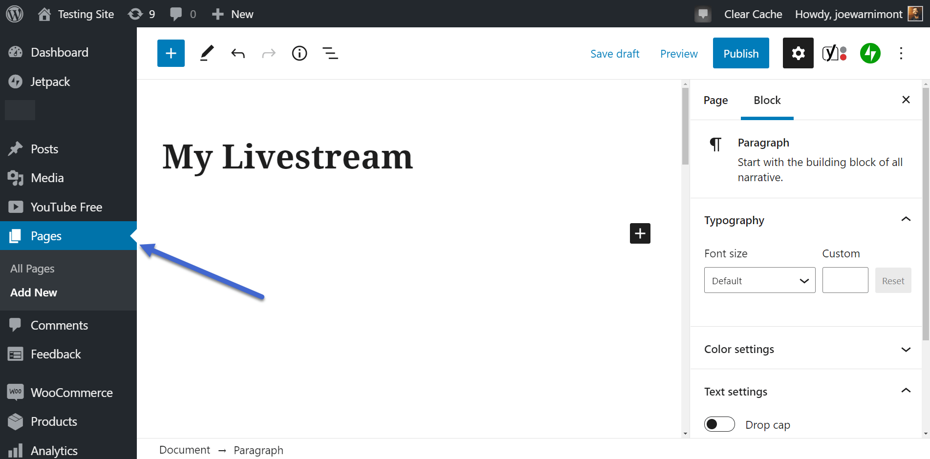The image size is (930, 459).
Task: Open the Font size Default dropdown
Action: point(760,280)
